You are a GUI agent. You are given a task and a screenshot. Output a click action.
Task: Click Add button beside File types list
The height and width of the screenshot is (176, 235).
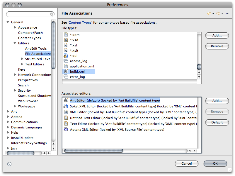pos(217,35)
